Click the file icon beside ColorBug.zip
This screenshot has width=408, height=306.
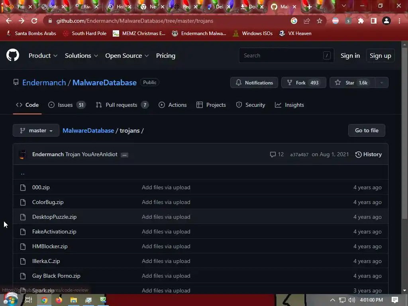(23, 202)
